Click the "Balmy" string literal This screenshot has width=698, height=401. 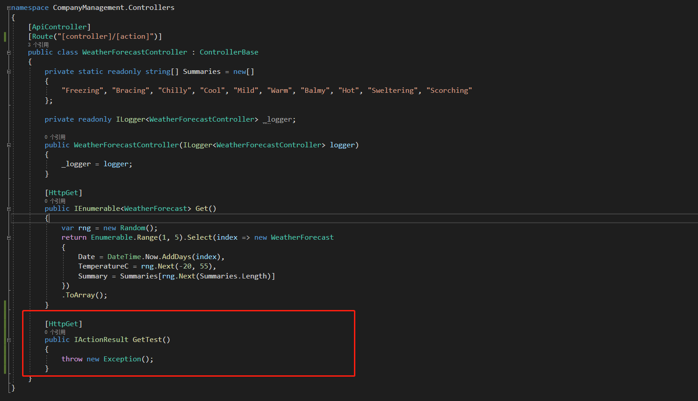click(315, 91)
